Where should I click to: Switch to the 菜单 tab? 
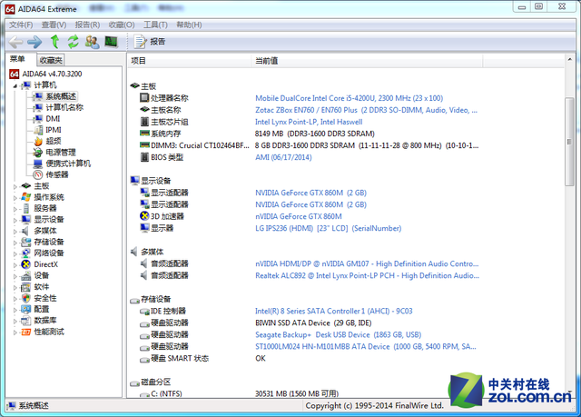(17, 59)
